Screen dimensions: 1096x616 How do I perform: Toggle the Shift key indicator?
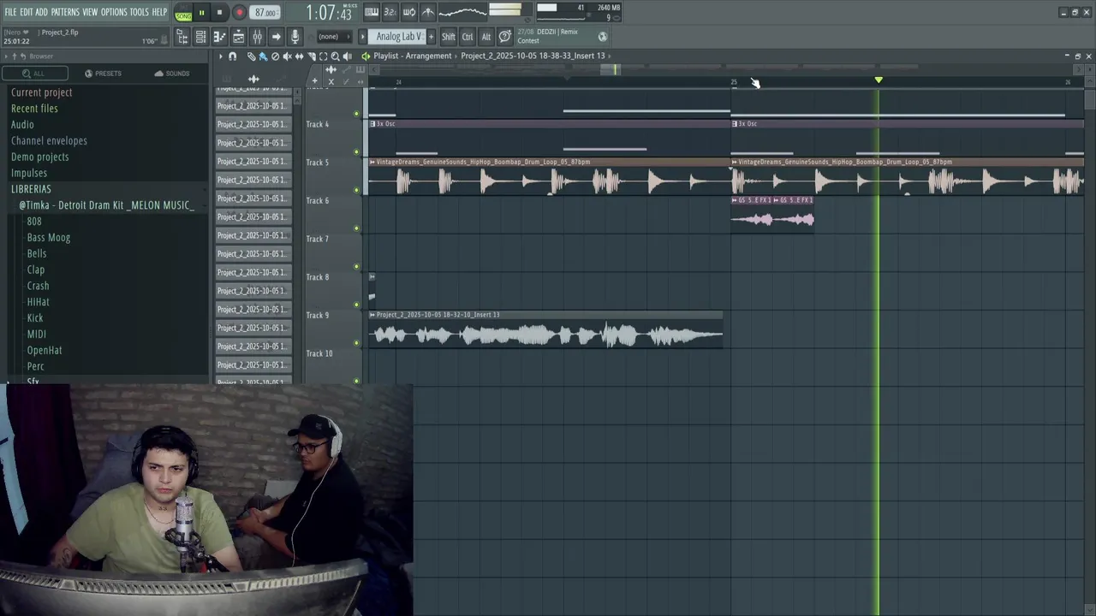[x=449, y=37]
